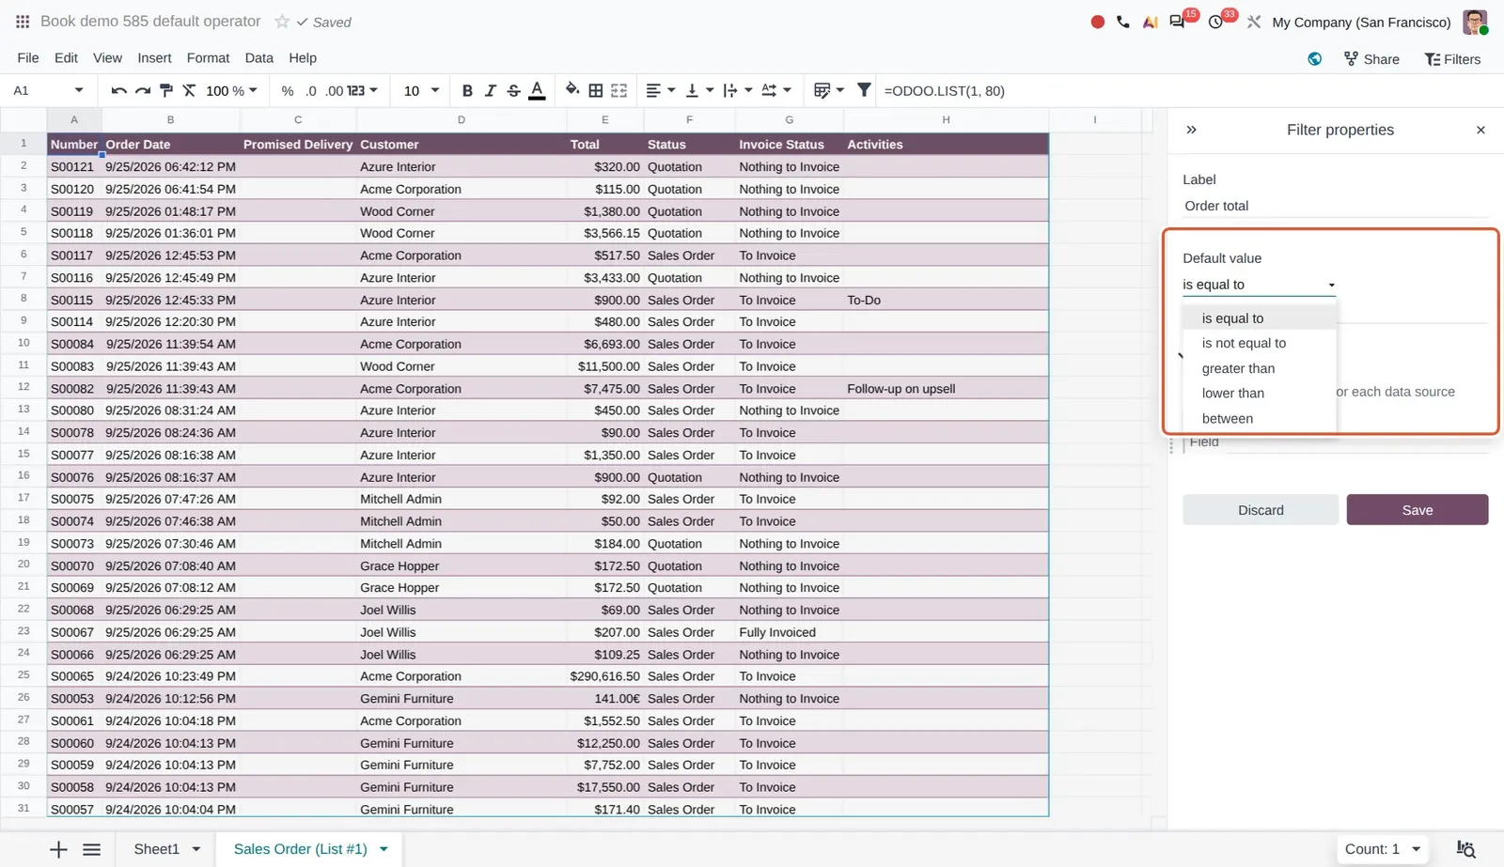Image resolution: width=1504 pixels, height=867 pixels.
Task: Open the A1 cell reference dropdown
Action: pyautogui.click(x=79, y=91)
